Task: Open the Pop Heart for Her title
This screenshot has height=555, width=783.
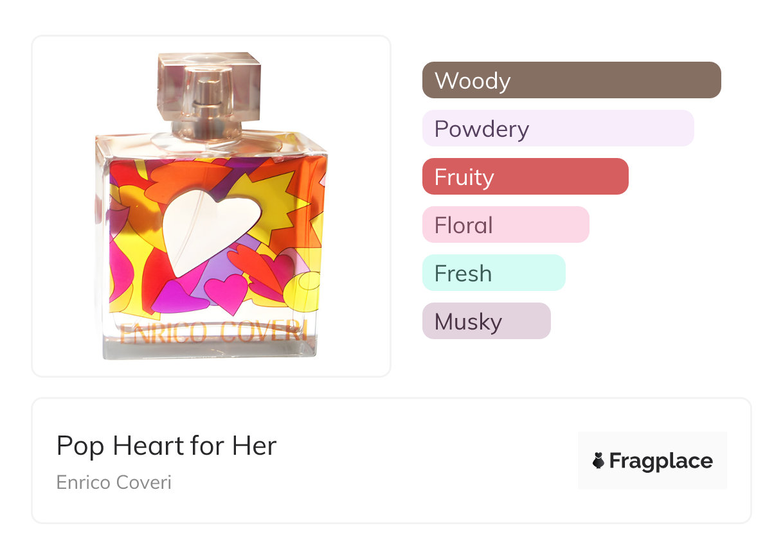Action: (166, 445)
